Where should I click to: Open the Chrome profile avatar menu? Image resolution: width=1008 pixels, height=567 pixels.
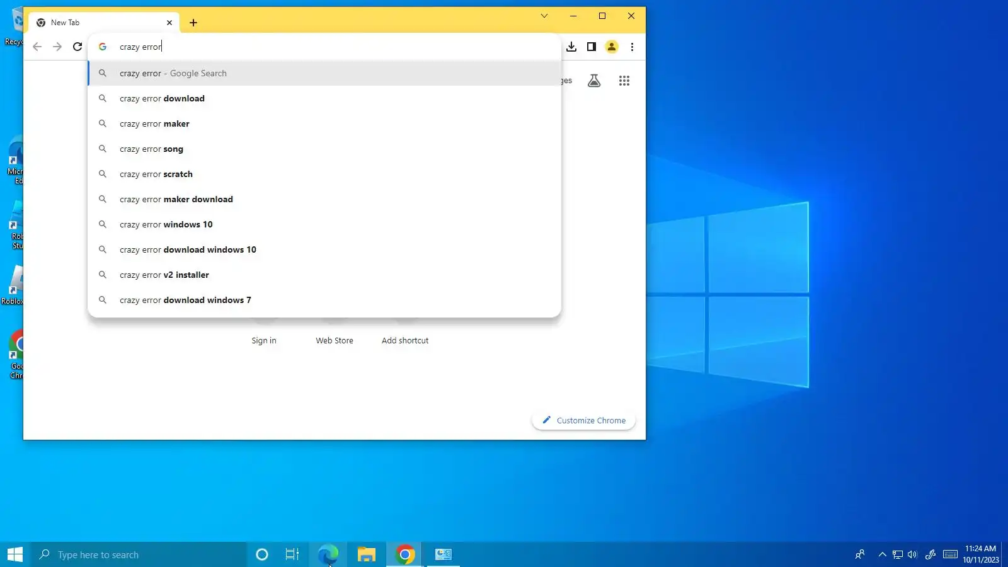[x=612, y=47]
